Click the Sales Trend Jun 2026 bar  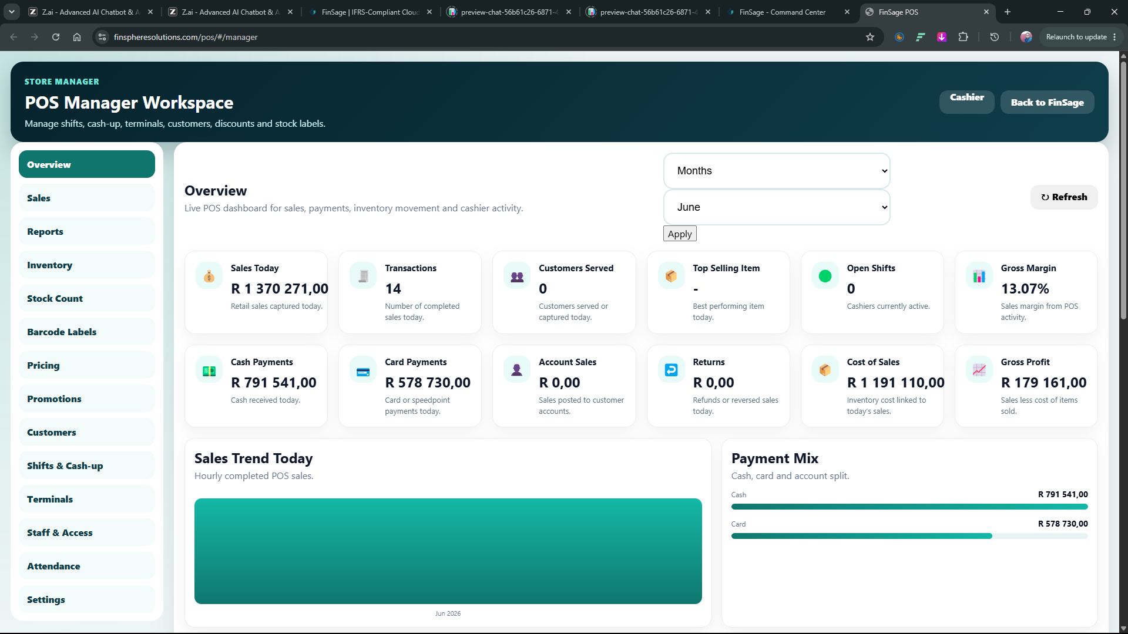[448, 551]
